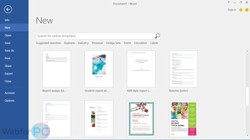Click the template list scrollbar thumb
250x140 pixels.
tap(247, 96)
